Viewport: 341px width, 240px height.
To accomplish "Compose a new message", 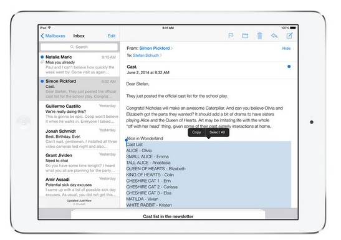I will 289,36.
